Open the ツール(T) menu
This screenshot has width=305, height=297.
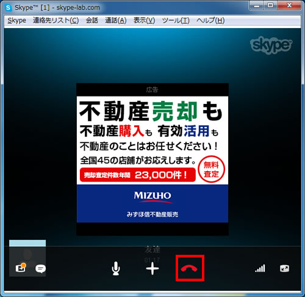(x=176, y=20)
